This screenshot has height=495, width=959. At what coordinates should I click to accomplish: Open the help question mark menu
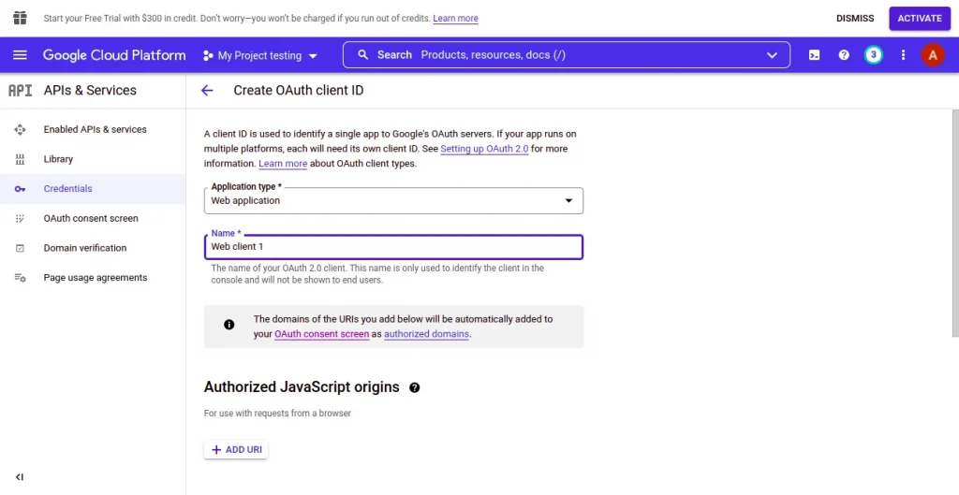tap(844, 55)
